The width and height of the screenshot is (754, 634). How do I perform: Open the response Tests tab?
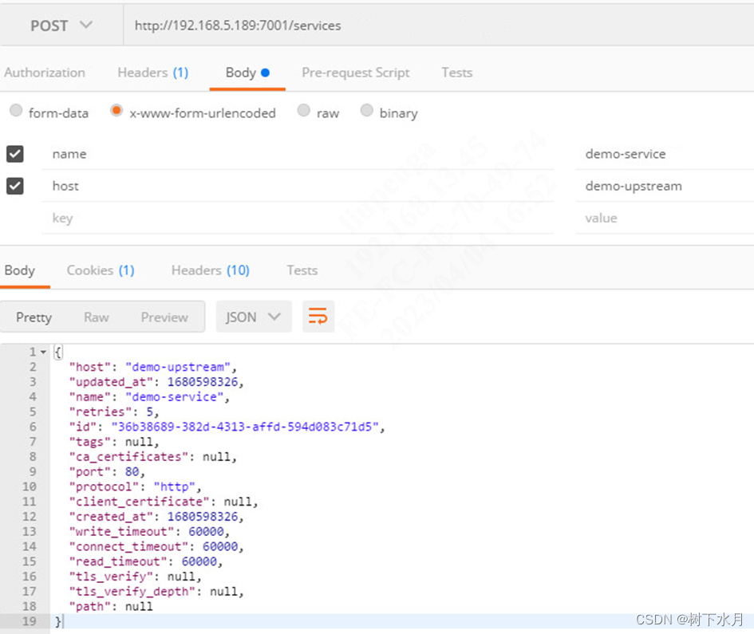[302, 270]
